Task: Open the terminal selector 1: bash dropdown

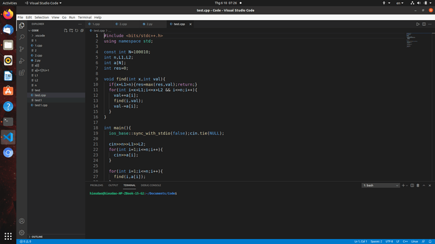Action: point(380,186)
